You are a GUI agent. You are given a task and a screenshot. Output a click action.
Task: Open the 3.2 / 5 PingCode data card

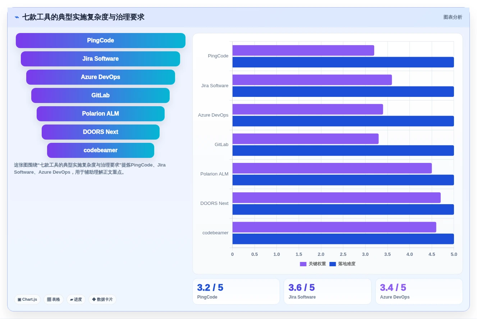point(236,291)
